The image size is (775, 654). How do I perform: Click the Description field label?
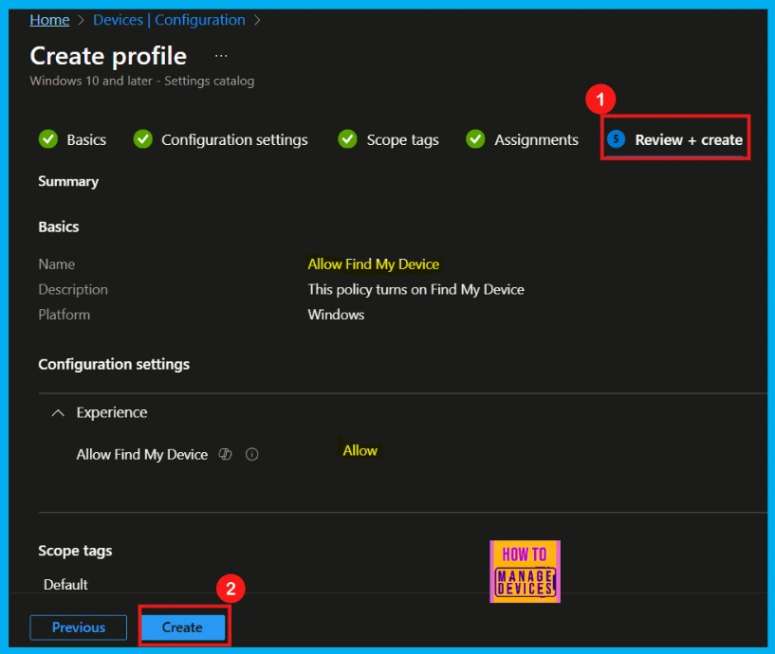pyautogui.click(x=73, y=289)
